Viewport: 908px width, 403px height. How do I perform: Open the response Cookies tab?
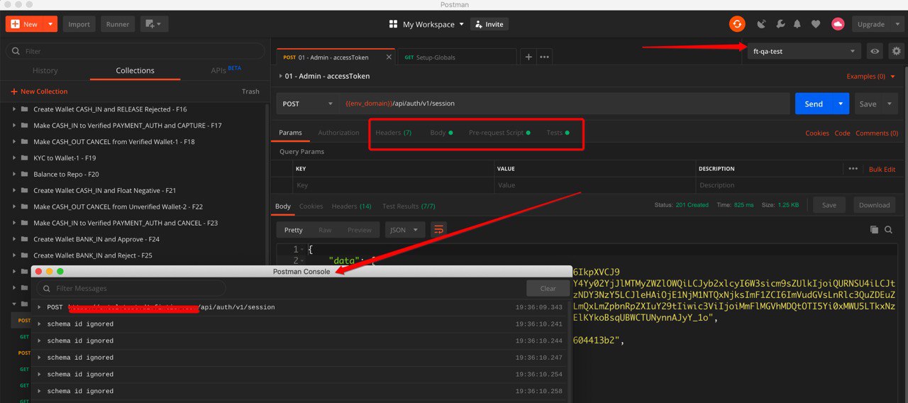(x=311, y=206)
